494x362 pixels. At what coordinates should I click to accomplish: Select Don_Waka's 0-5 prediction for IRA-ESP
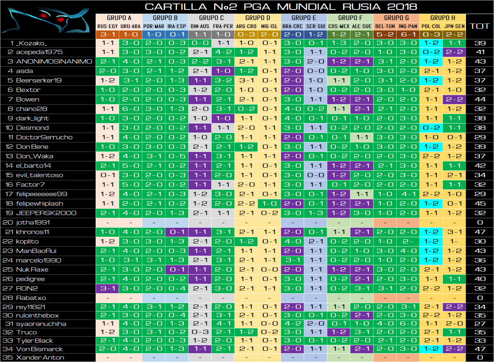(177, 156)
